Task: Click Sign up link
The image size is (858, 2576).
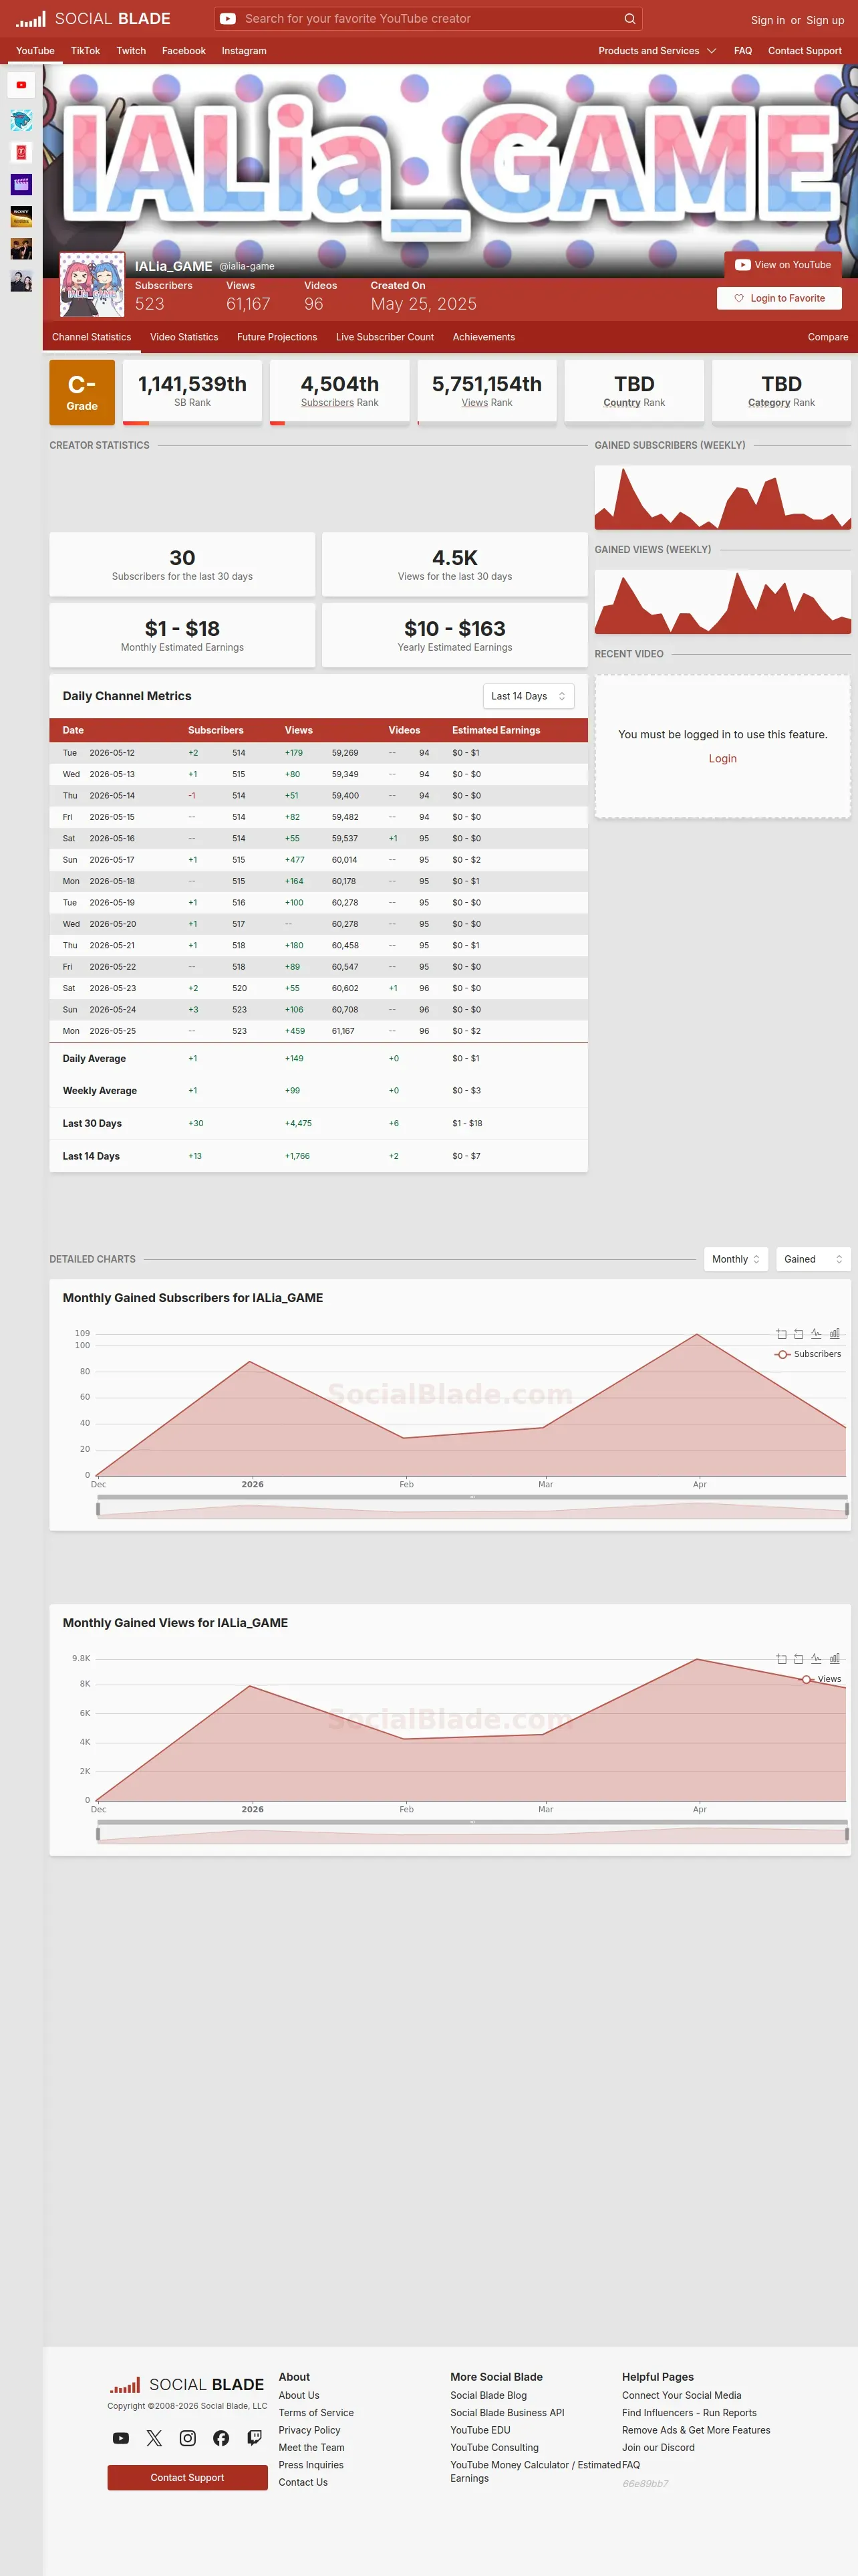Action: 825,20
